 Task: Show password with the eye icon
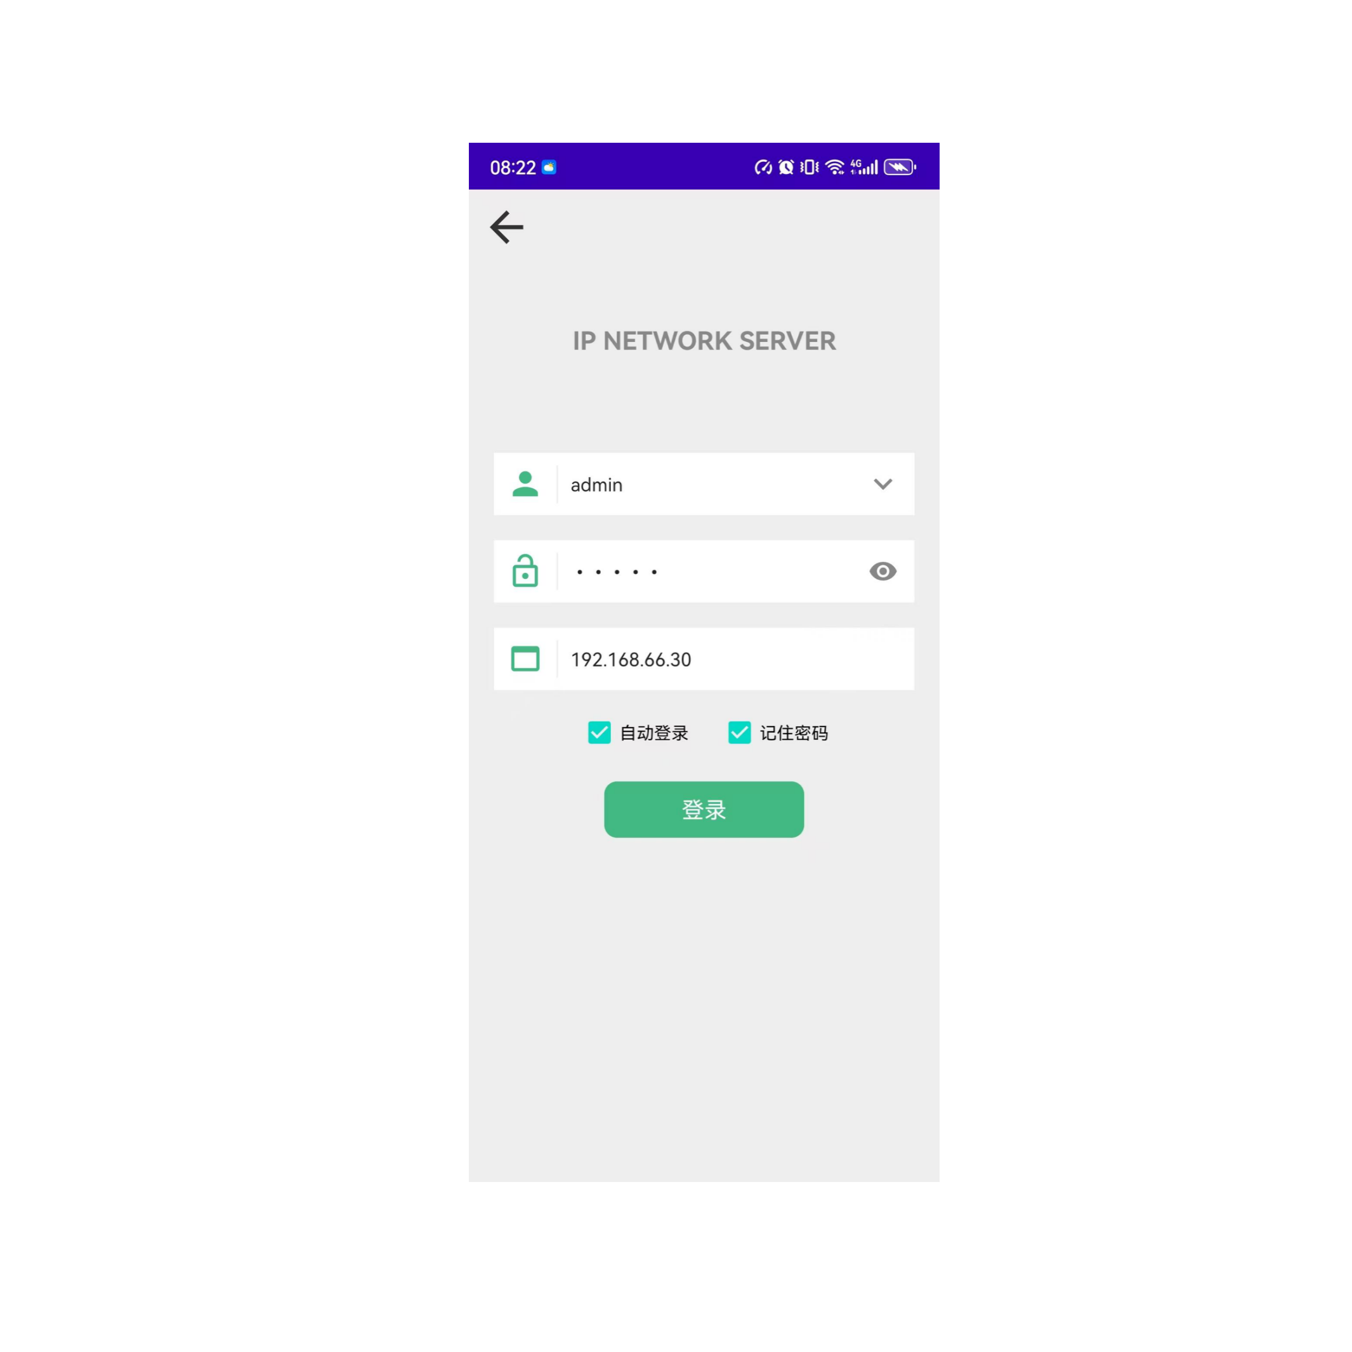(883, 571)
